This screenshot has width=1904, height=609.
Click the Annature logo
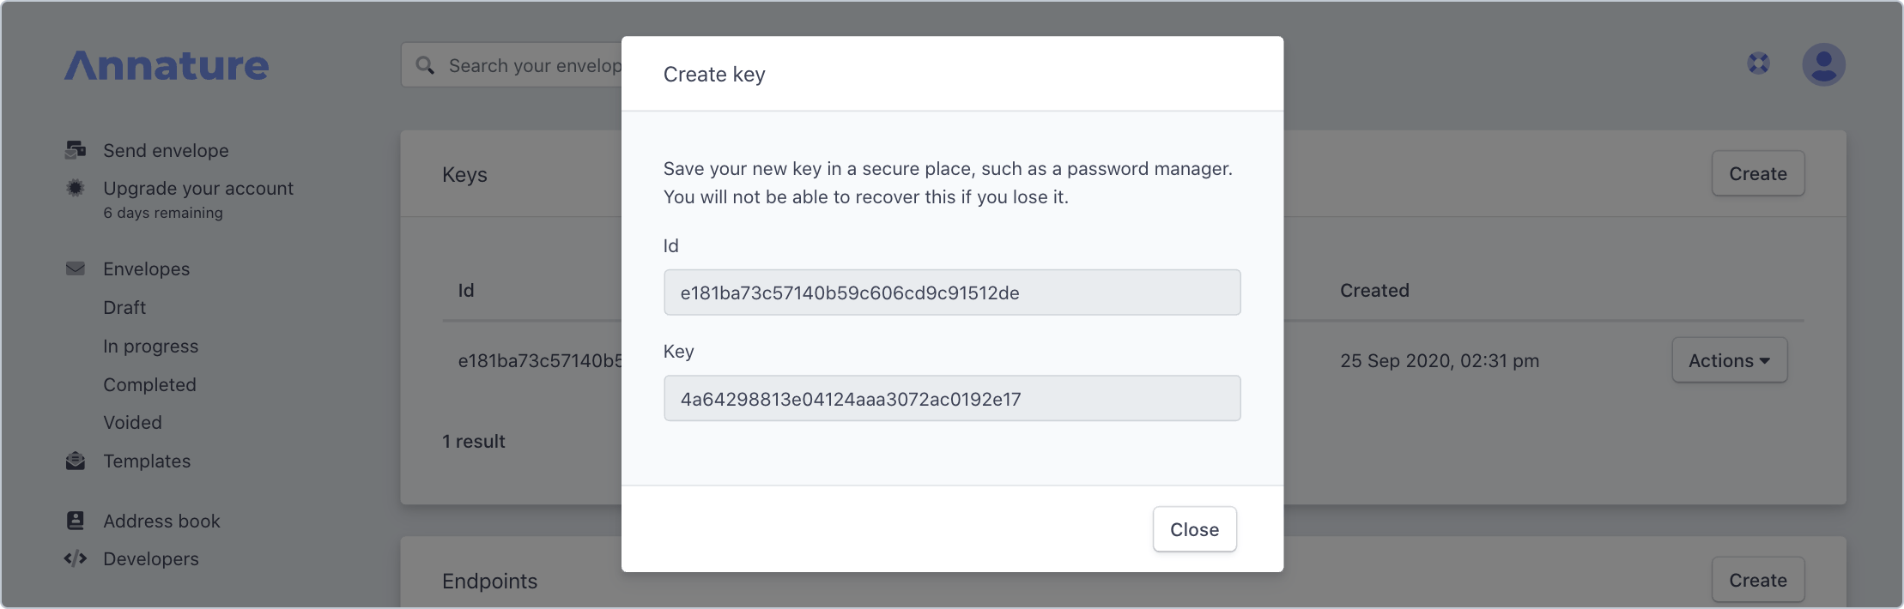click(x=167, y=64)
